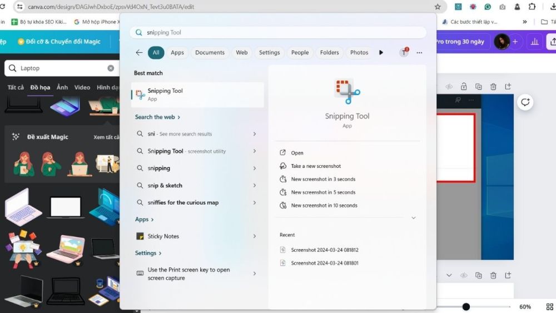
Task: Click 'Đổi cỡ & Chuyển đổi Magic' button
Action: pyautogui.click(x=59, y=42)
